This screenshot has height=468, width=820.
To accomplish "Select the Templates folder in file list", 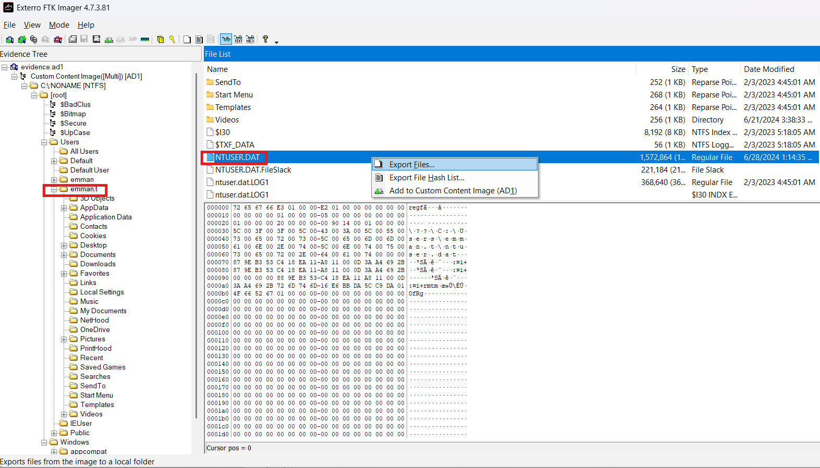I will pyautogui.click(x=511, y=107).
